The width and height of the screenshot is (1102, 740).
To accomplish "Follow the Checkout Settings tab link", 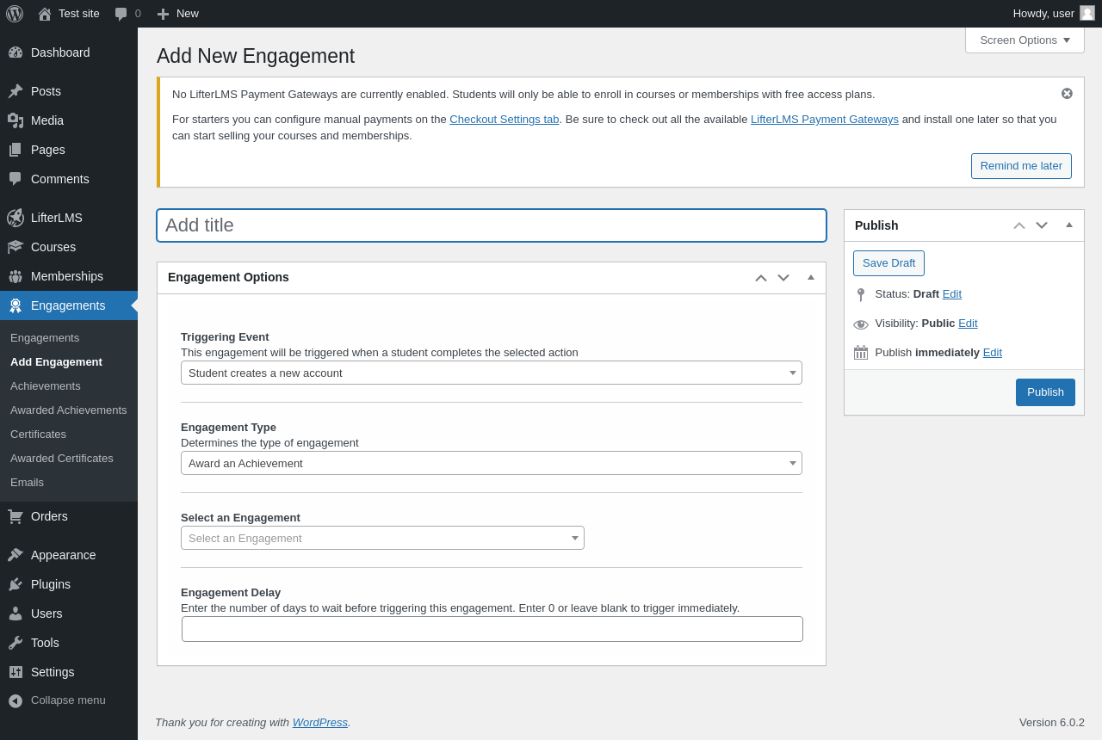I will click(x=504, y=119).
